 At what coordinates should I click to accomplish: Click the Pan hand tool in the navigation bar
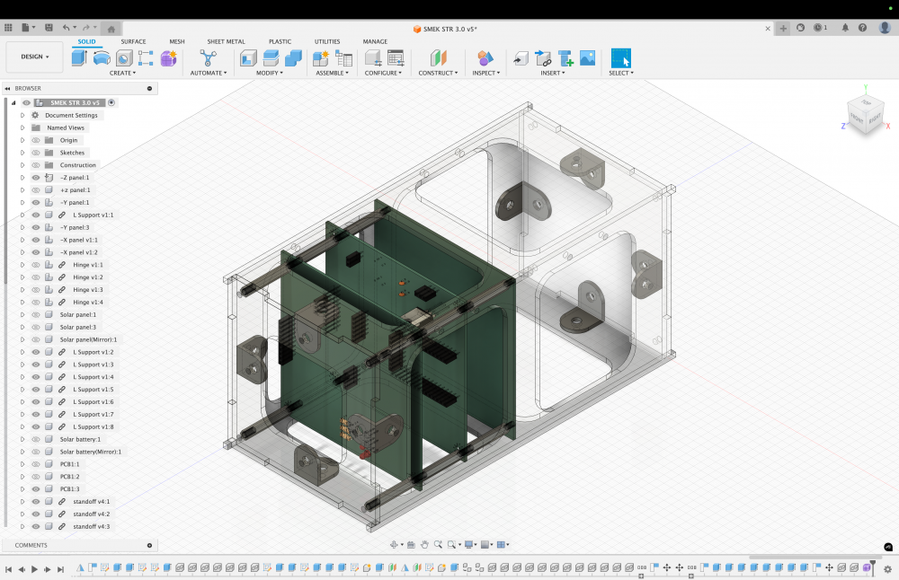click(424, 544)
